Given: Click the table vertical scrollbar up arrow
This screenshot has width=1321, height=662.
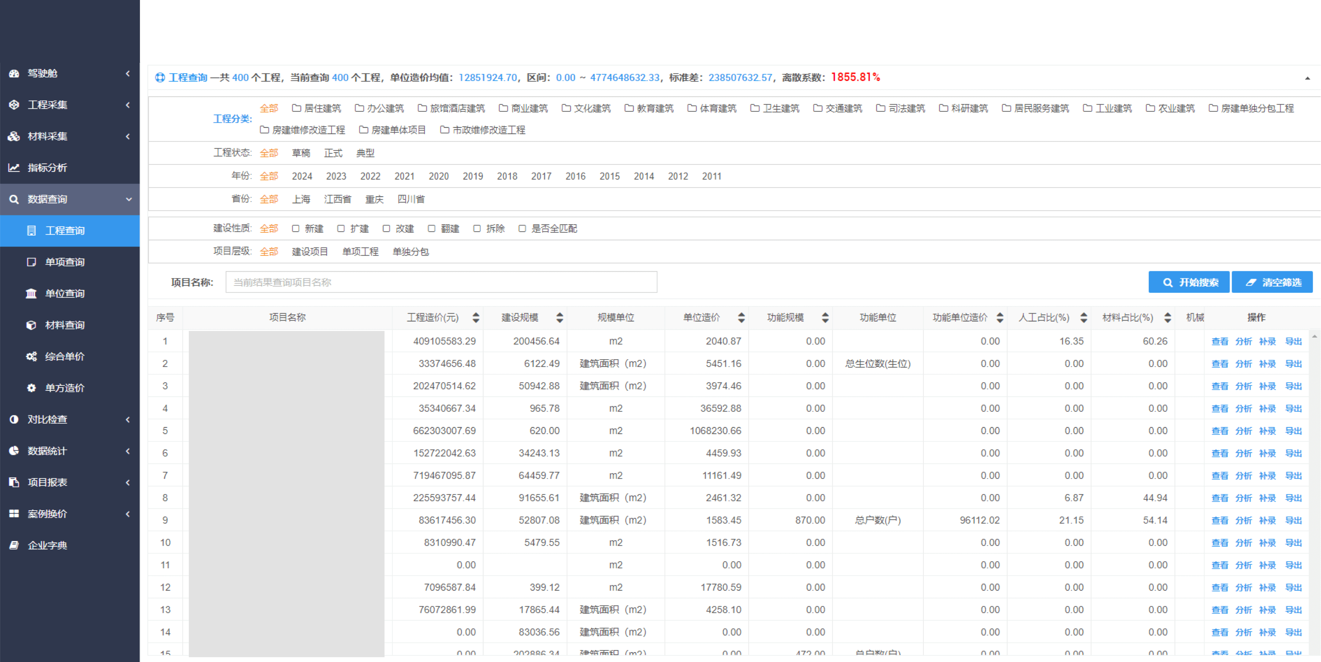Looking at the screenshot, I should (x=1314, y=337).
